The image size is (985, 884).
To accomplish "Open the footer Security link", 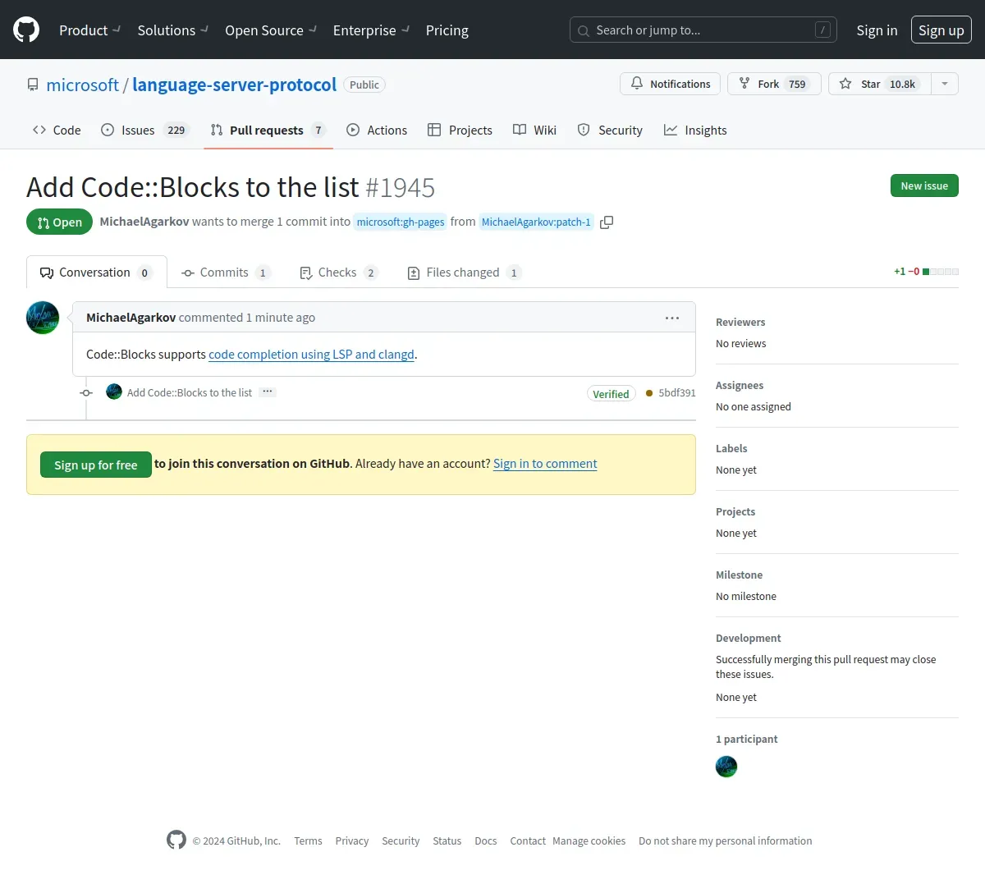I will click(x=401, y=841).
